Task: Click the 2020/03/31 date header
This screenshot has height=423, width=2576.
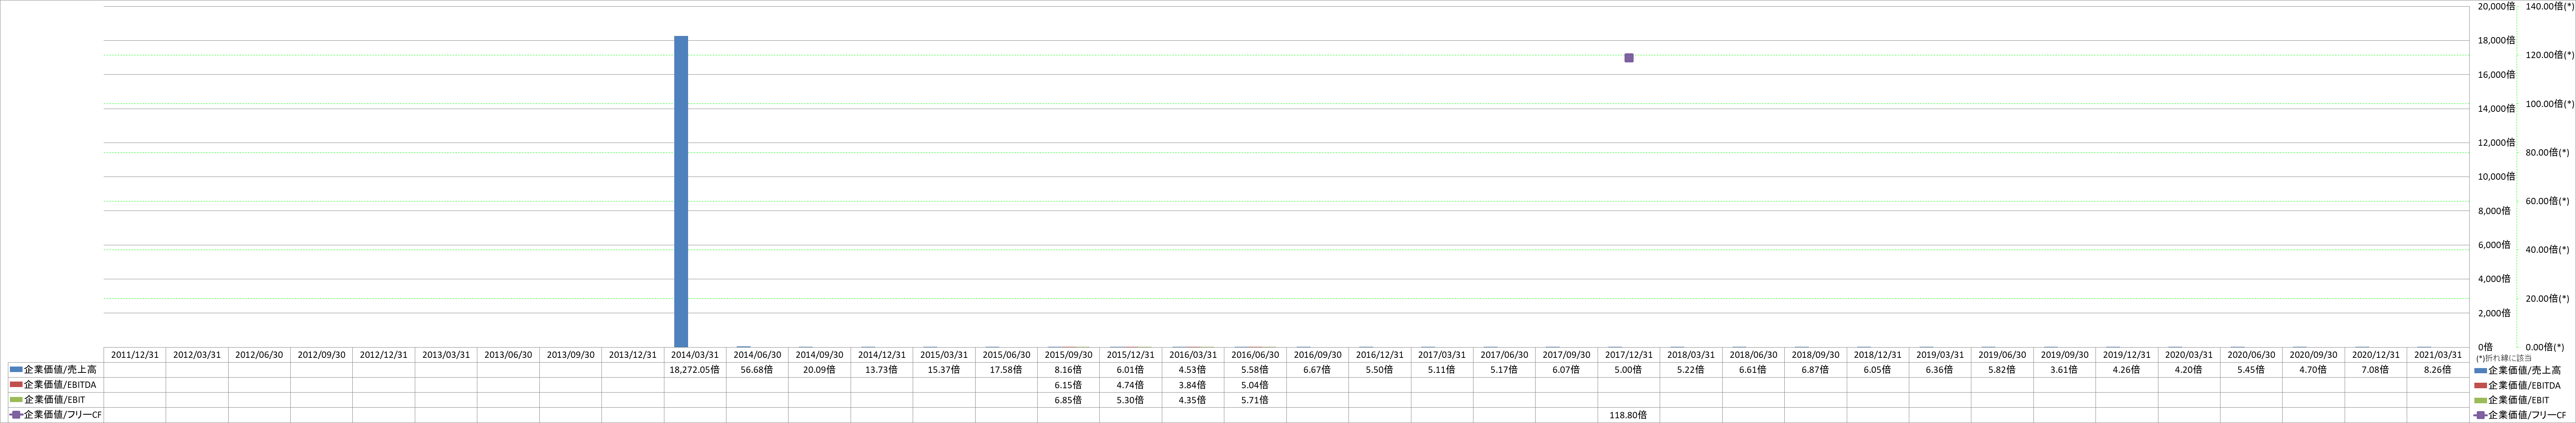Action: pos(2189,355)
